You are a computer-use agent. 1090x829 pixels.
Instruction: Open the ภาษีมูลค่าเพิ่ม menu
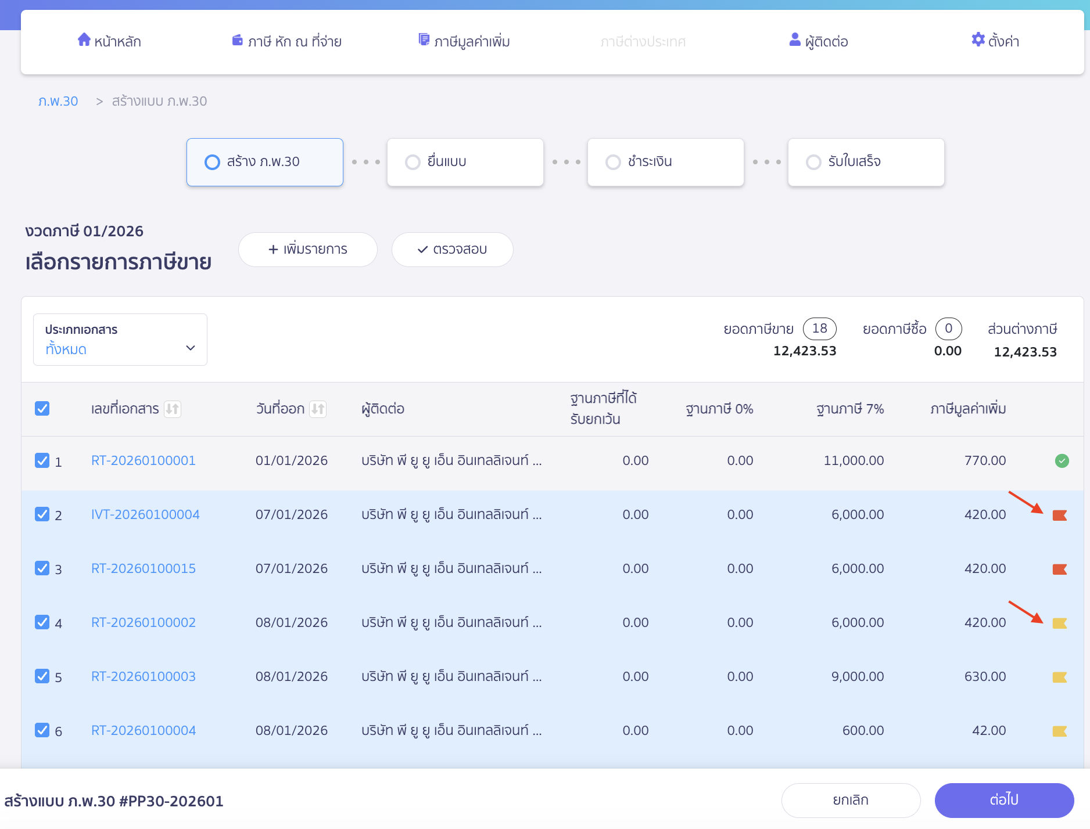click(x=464, y=41)
